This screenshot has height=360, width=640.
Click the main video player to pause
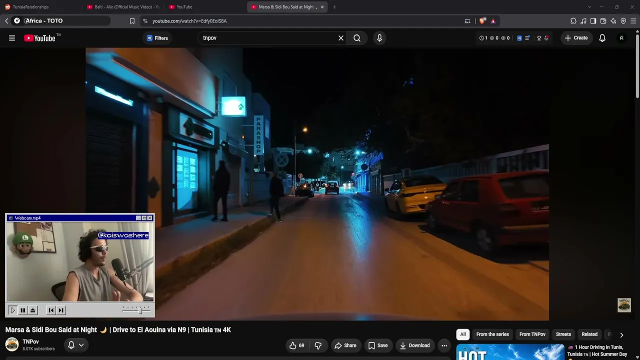317,184
